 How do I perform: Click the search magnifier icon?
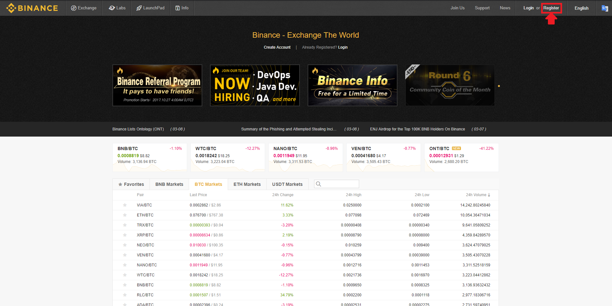(x=319, y=184)
